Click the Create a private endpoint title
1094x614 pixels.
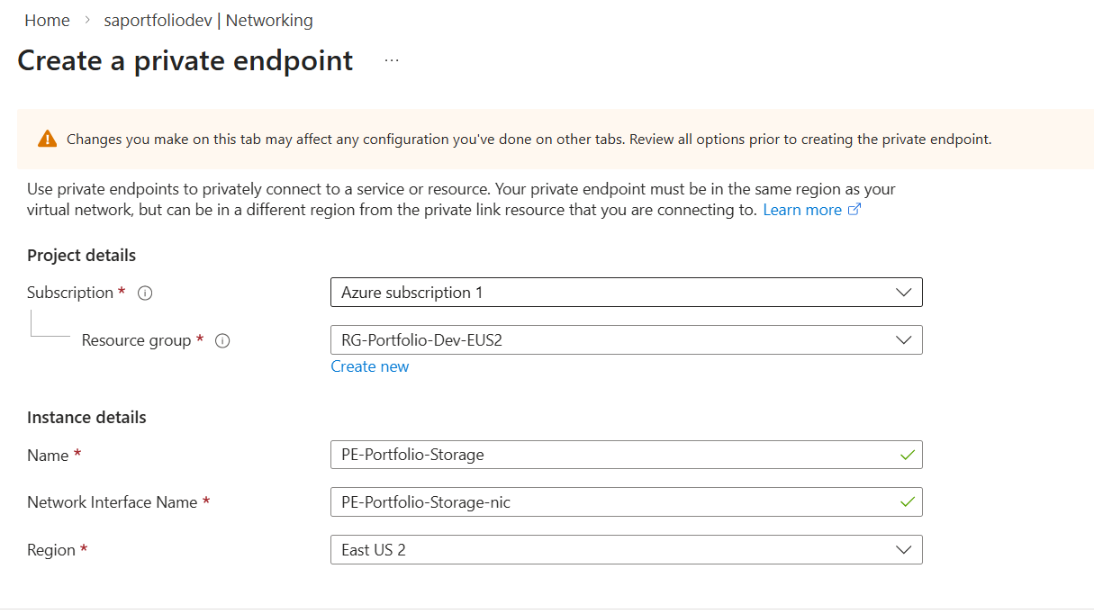click(185, 61)
